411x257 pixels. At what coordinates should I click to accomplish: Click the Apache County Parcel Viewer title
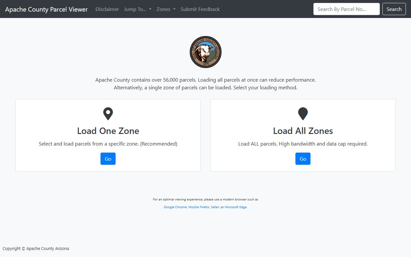[x=46, y=9]
